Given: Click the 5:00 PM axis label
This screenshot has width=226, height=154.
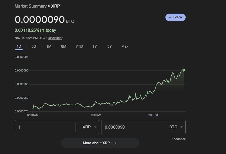Looking at the screenshot, I should [x=153, y=115].
